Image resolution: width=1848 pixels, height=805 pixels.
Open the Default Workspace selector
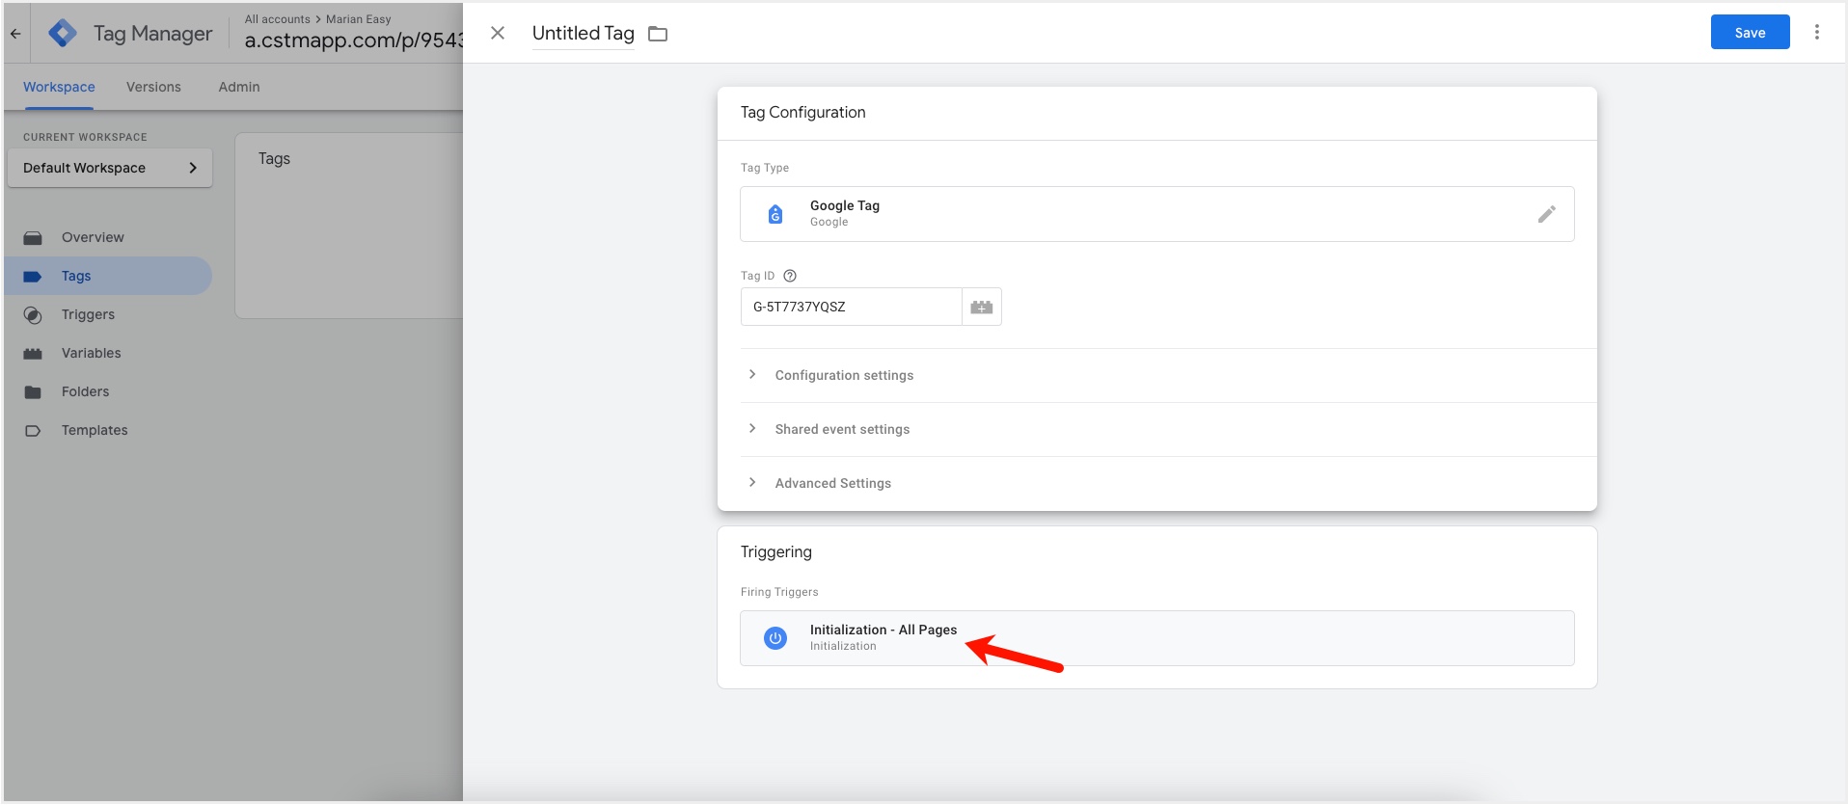point(110,168)
